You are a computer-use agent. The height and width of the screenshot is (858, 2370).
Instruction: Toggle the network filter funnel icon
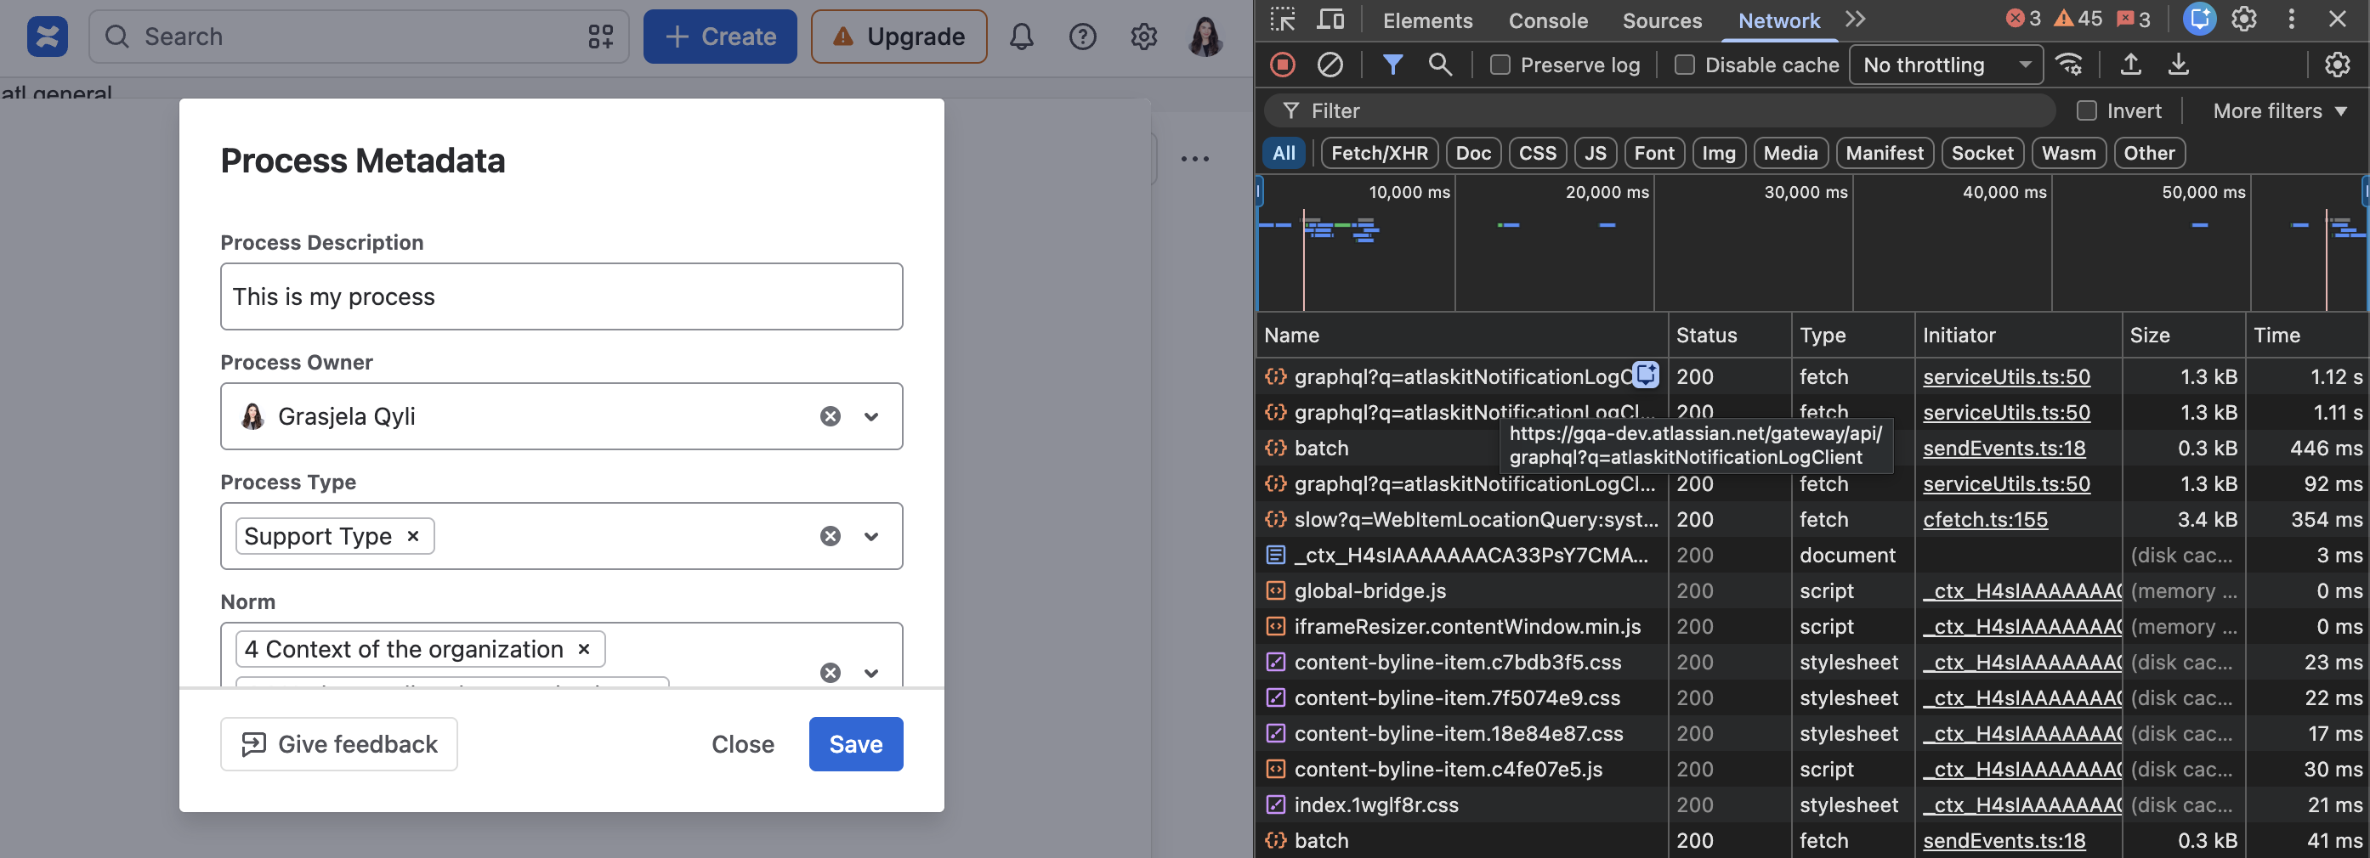[x=1393, y=65]
